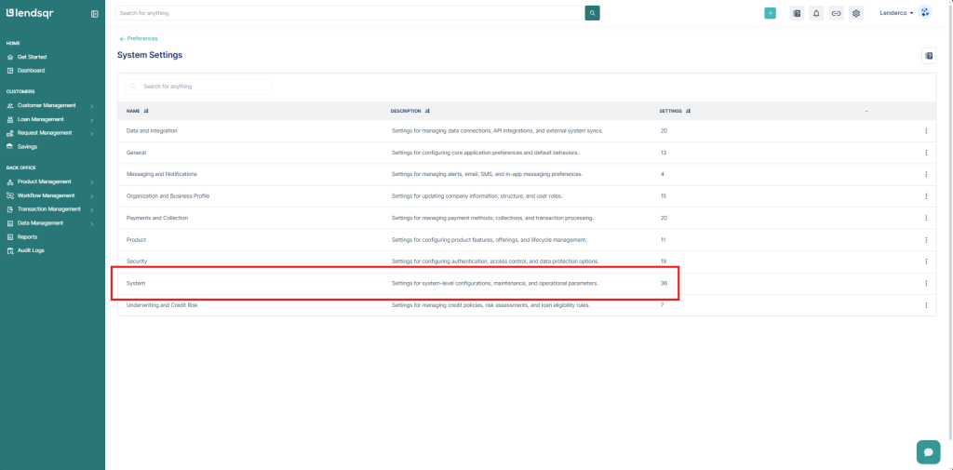Open Audit Logs from sidebar
Image resolution: width=953 pixels, height=470 pixels.
(31, 250)
